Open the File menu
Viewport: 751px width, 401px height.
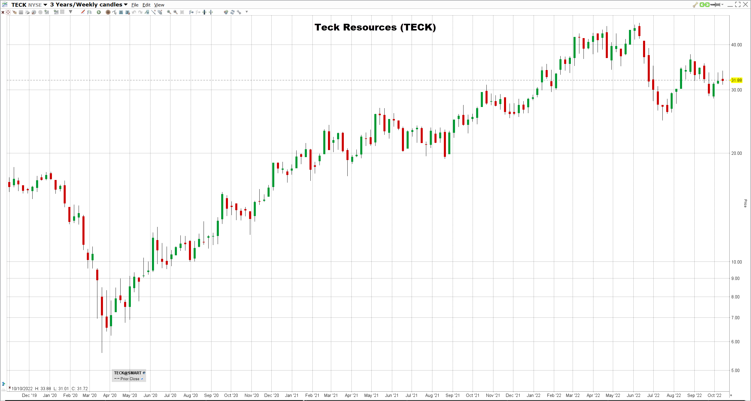tap(135, 5)
